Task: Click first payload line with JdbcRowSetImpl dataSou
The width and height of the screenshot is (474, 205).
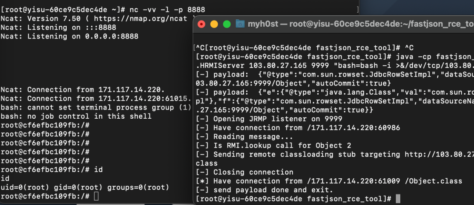Action: pos(334,74)
